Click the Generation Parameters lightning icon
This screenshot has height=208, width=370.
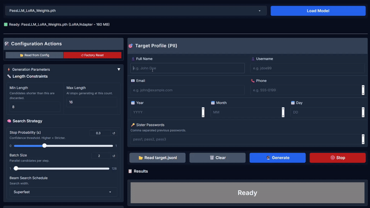(9, 69)
